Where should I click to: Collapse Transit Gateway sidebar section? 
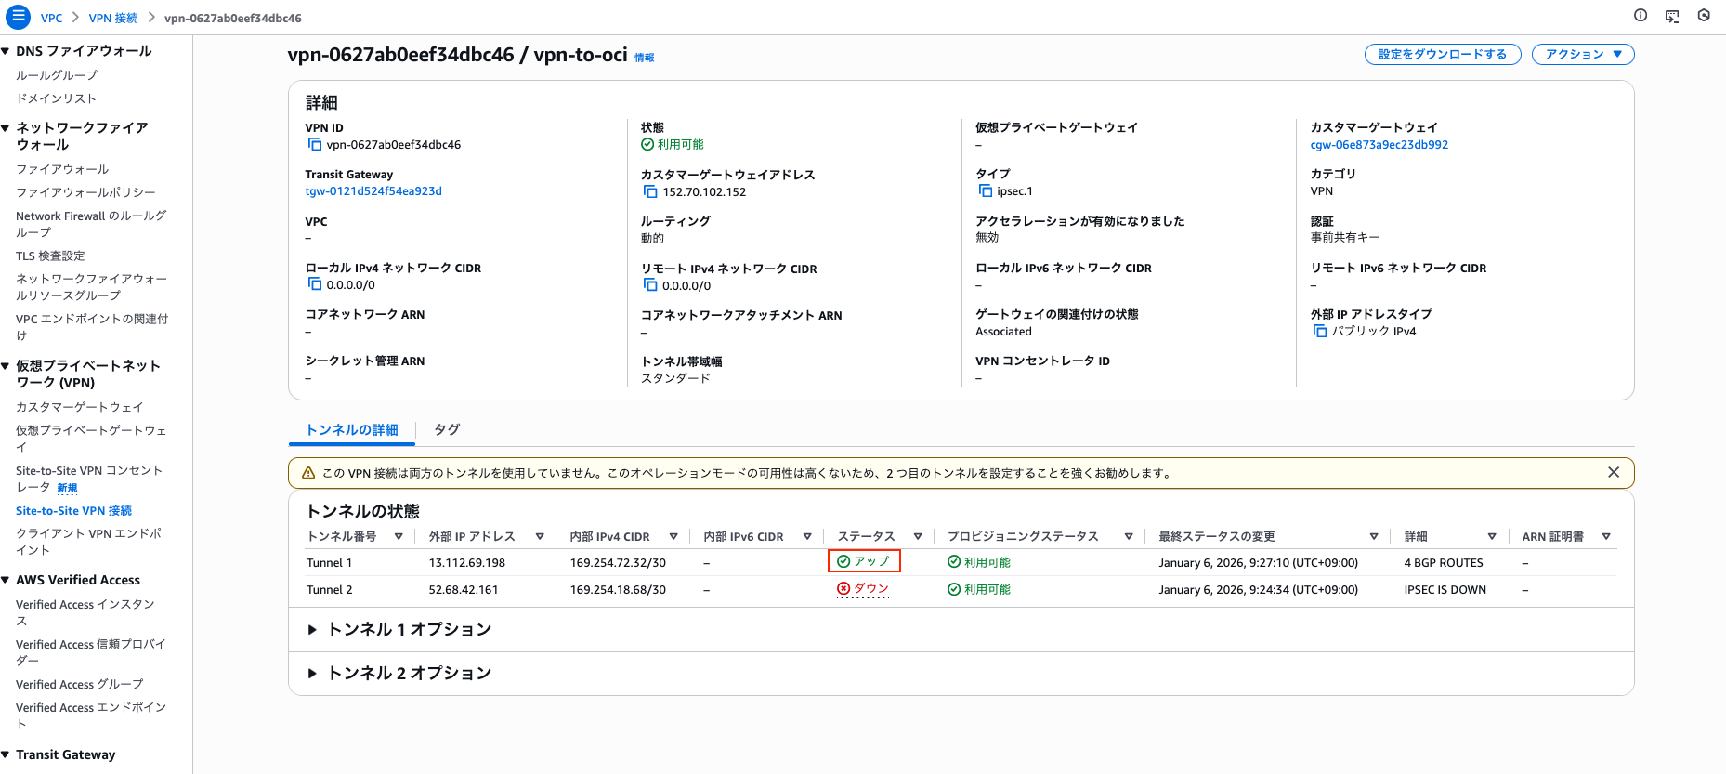click(x=6, y=754)
